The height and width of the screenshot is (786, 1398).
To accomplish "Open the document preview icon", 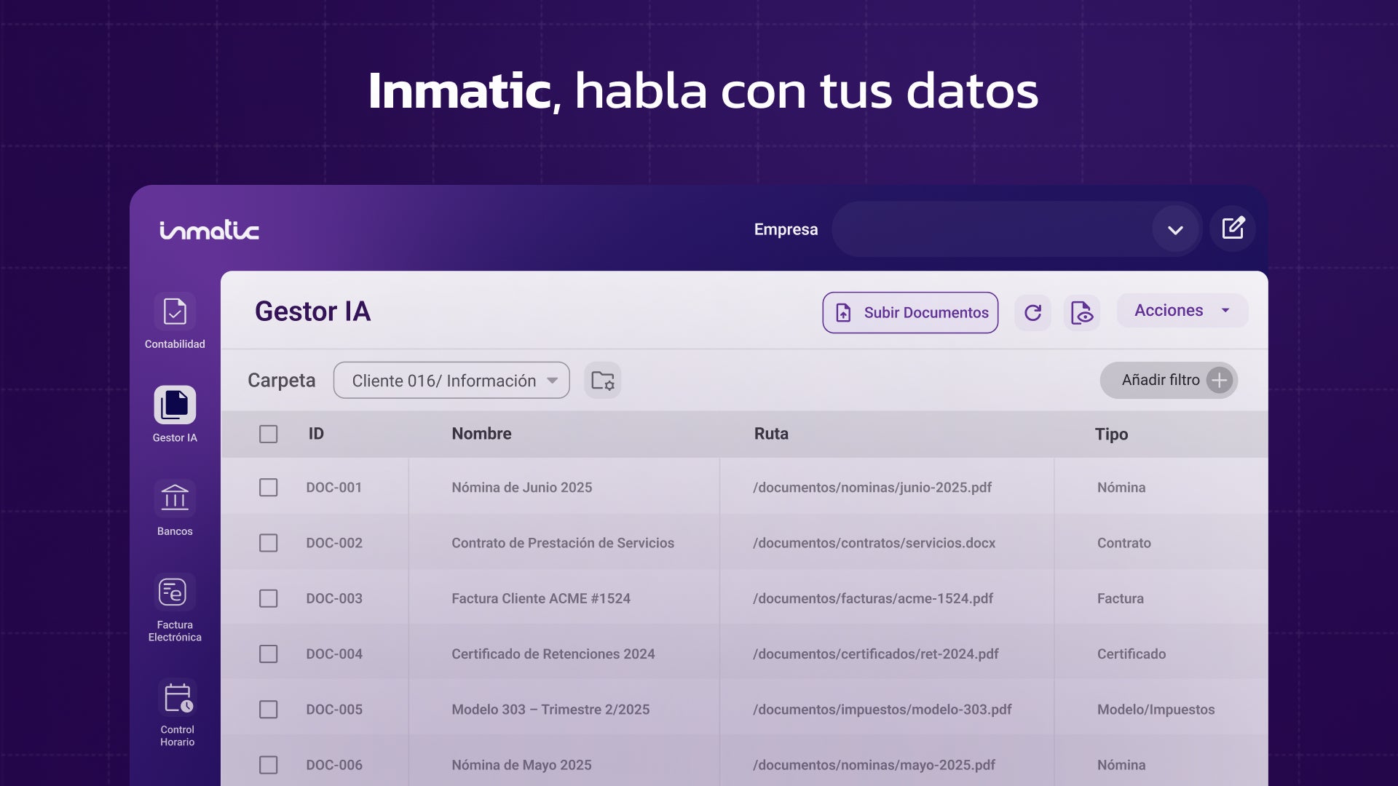I will pos(1082,312).
